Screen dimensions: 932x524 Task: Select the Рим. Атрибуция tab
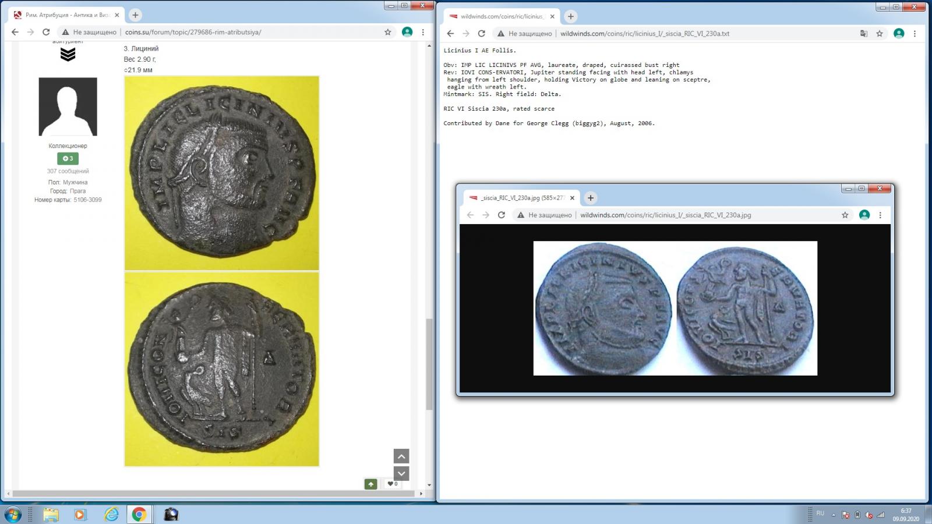[x=66, y=15]
